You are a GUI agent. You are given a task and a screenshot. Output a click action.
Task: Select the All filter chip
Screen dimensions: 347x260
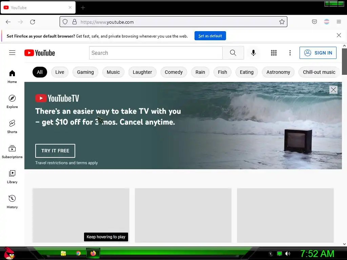click(40, 72)
